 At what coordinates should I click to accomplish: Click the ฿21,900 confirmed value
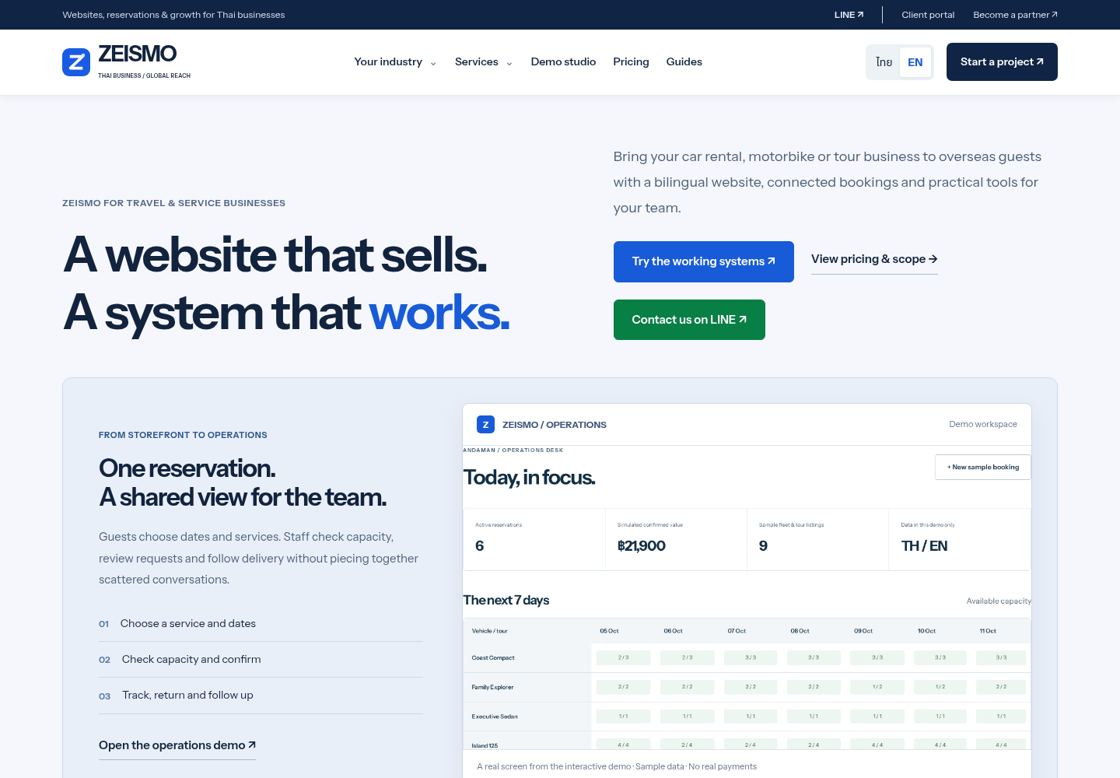[x=642, y=546]
